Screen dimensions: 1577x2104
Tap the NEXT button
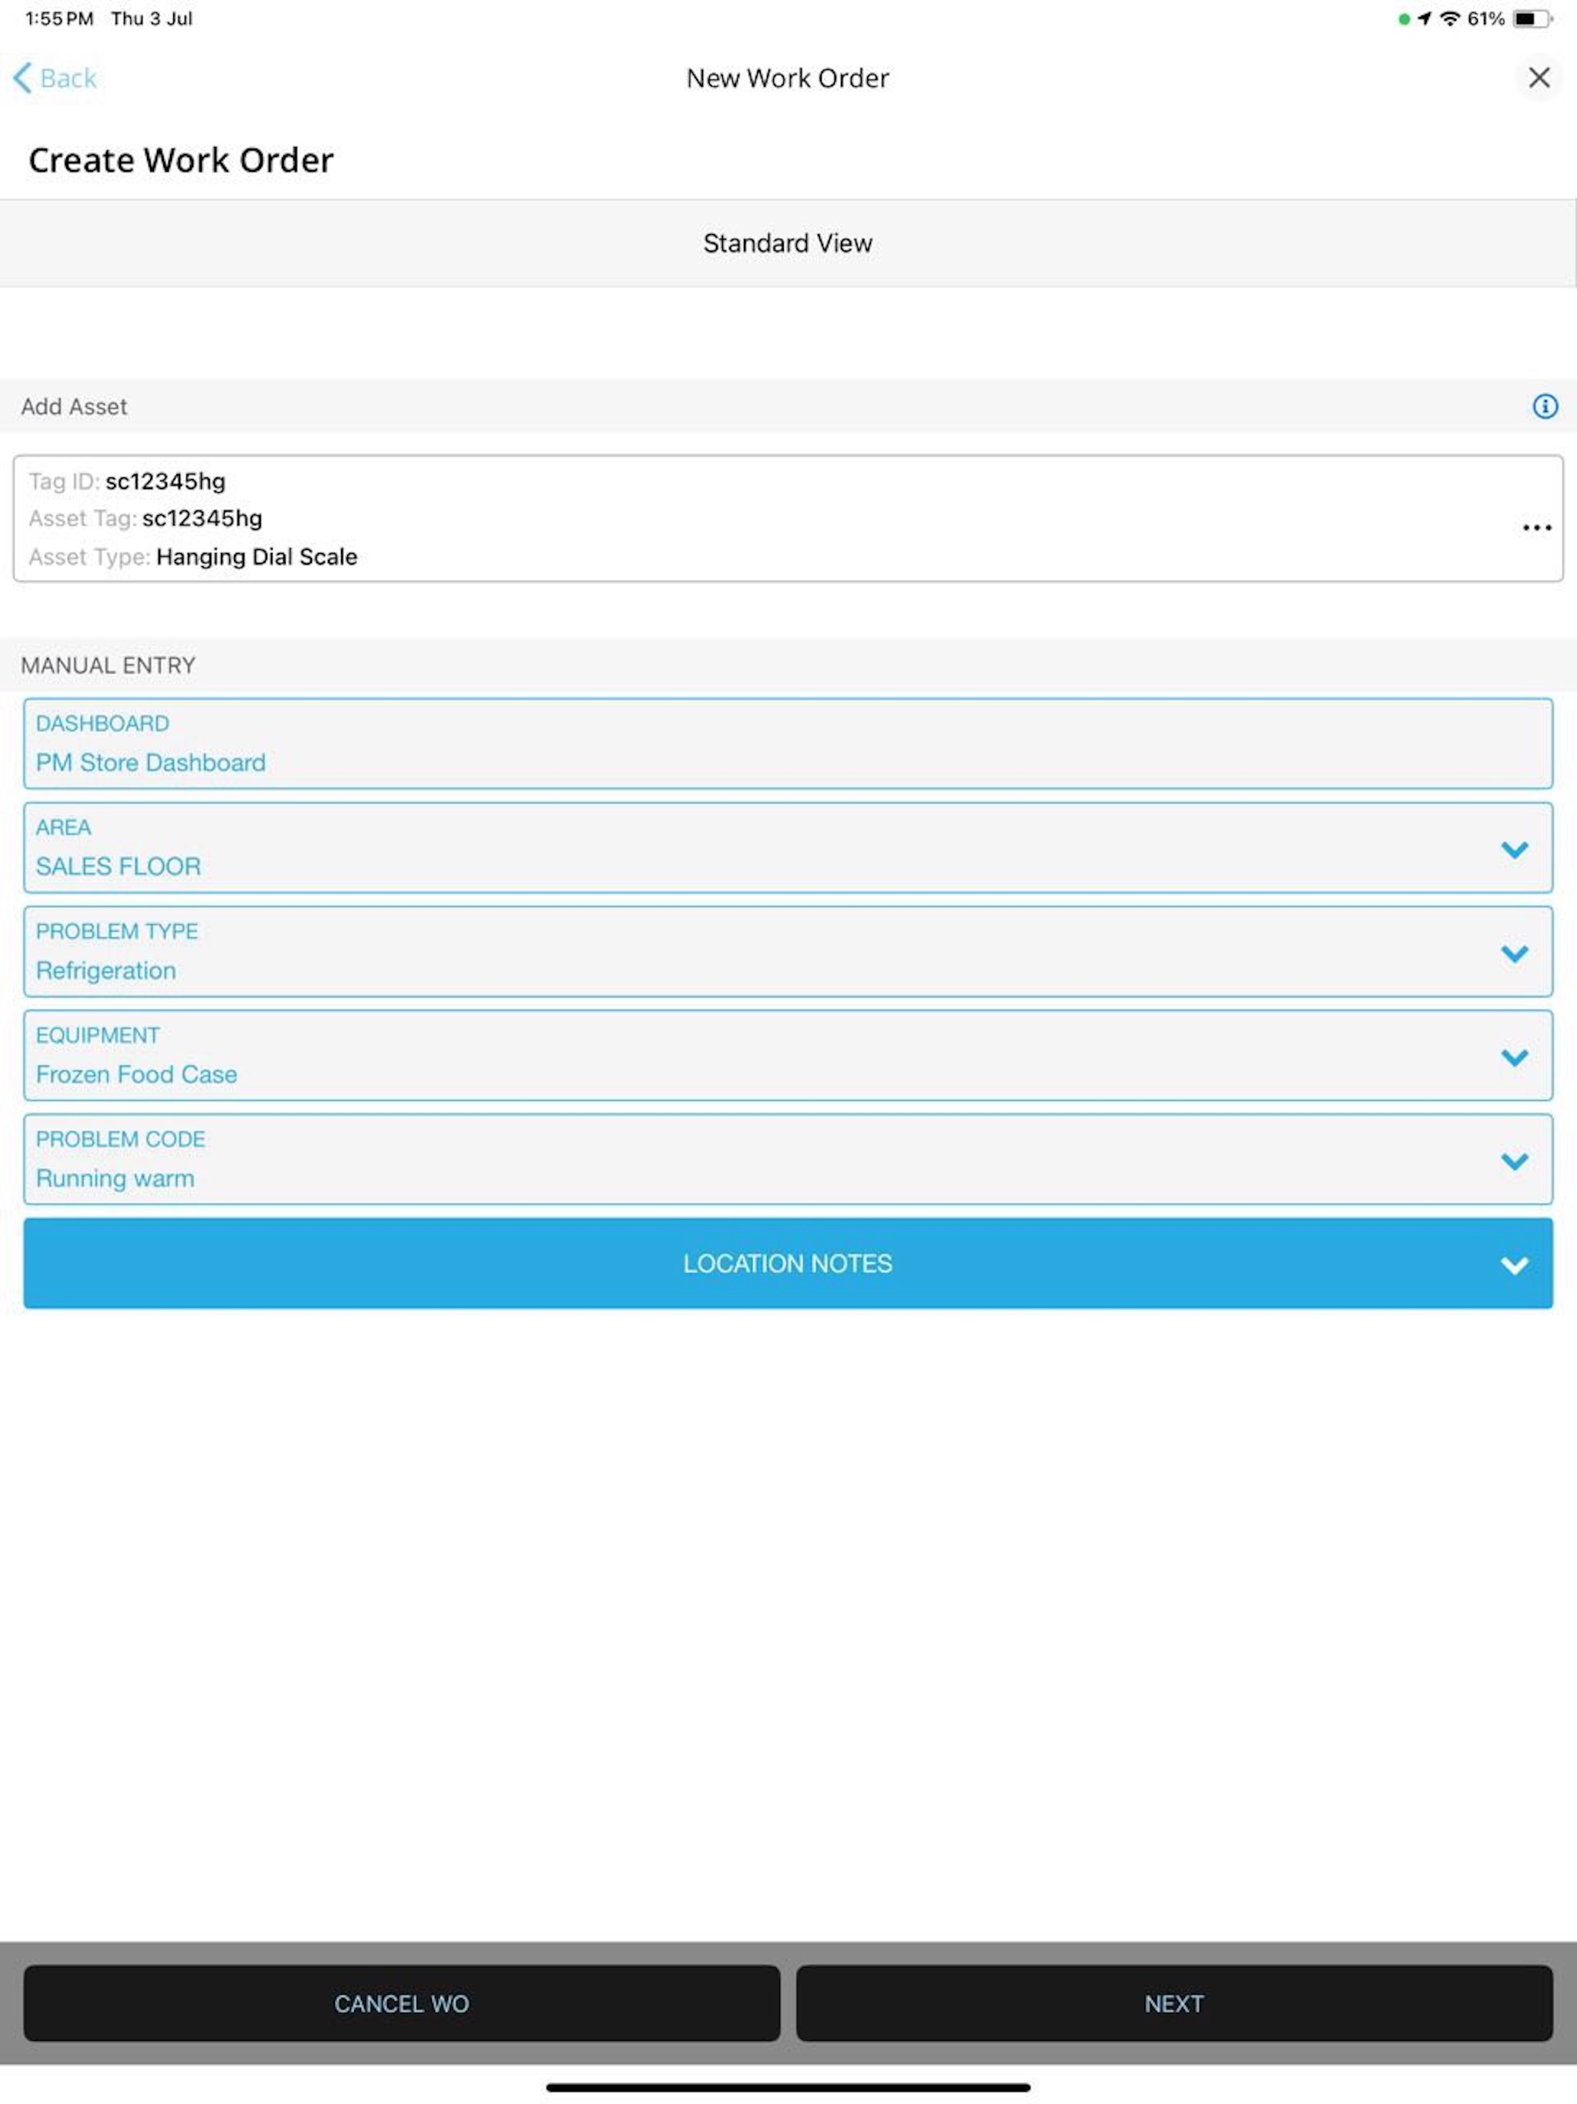coord(1174,2003)
